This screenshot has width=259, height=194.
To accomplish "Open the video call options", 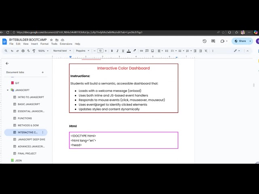I will point(224,41).
